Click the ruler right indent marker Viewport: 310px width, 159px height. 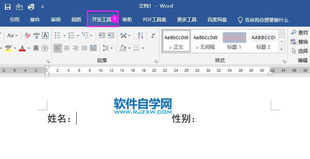pyautogui.click(x=270, y=73)
